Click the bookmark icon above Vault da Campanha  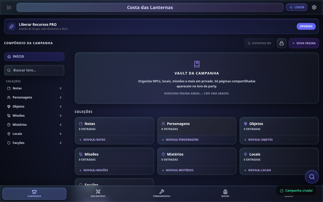click(x=197, y=64)
